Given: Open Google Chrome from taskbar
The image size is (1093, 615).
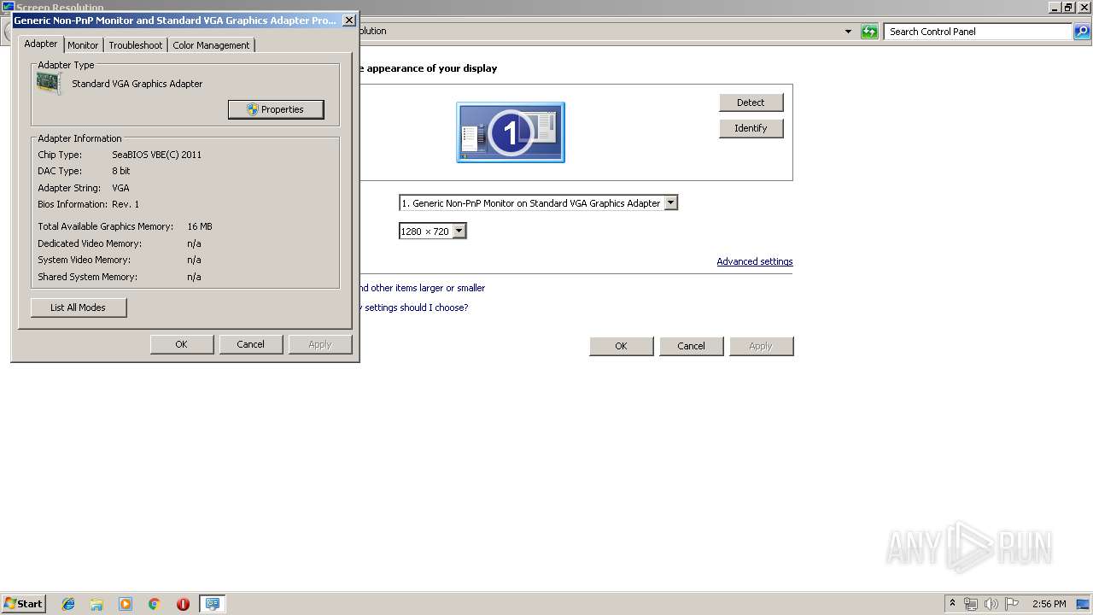Looking at the screenshot, I should 154,604.
